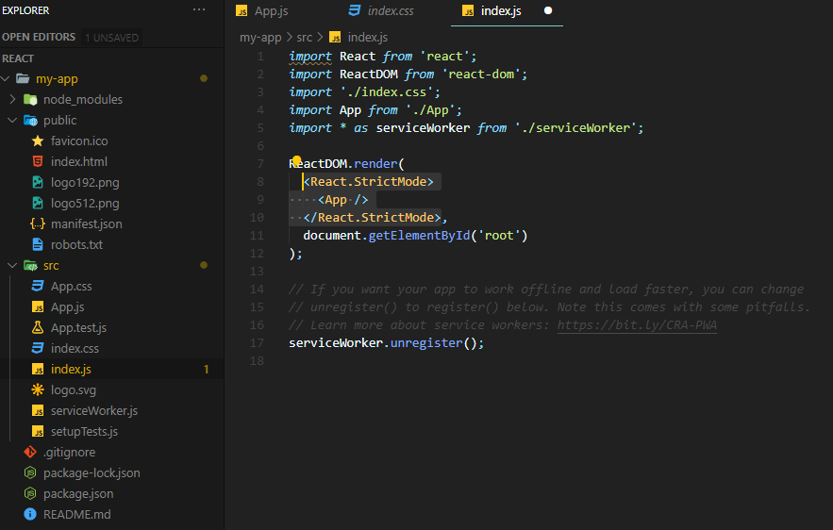
Task: Click the index.css icon in the file tree
Action: point(38,348)
